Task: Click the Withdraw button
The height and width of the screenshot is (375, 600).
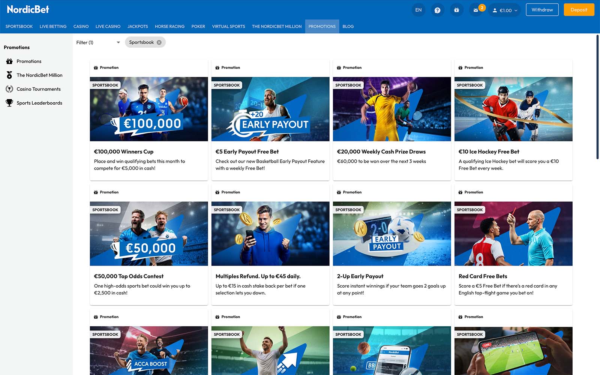Action: pyautogui.click(x=542, y=10)
